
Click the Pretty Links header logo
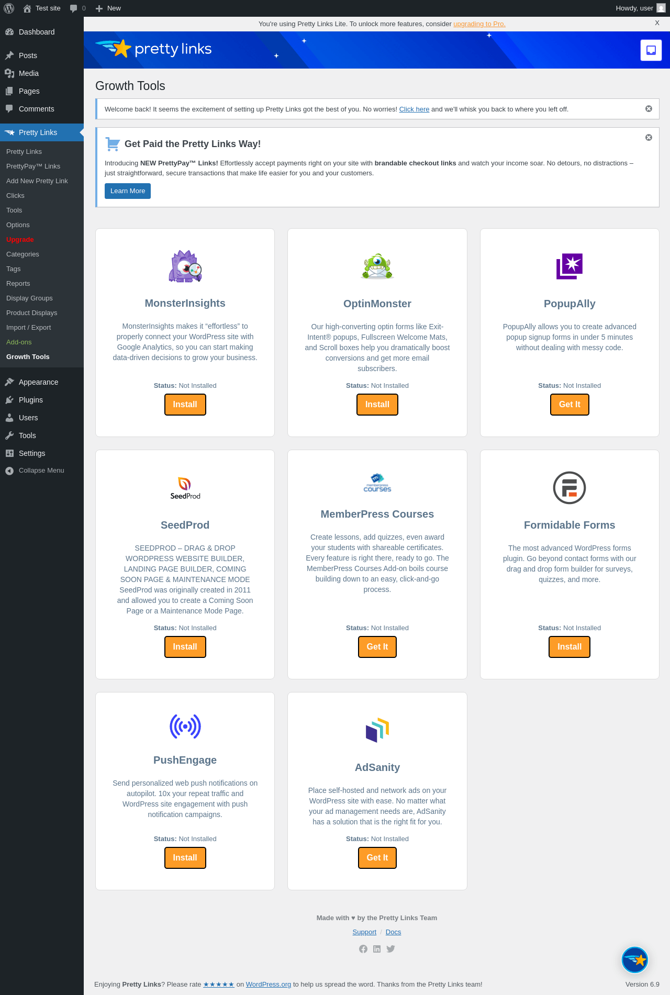[153, 49]
